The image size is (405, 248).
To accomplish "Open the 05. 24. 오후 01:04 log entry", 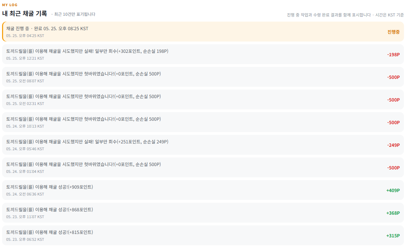I will 203,168.
